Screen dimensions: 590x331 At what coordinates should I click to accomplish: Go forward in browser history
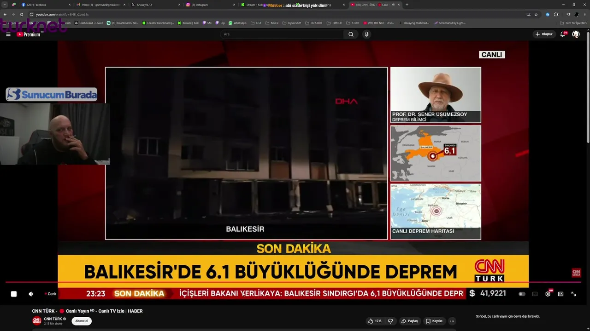pos(13,14)
